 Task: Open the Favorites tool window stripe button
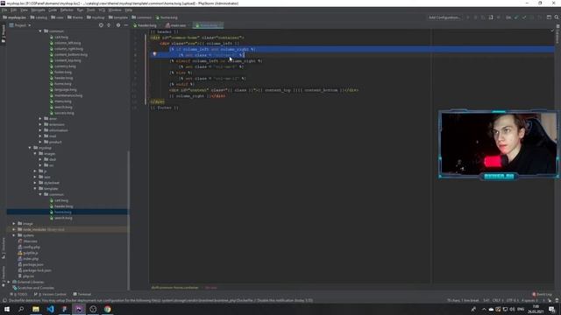click(4, 276)
